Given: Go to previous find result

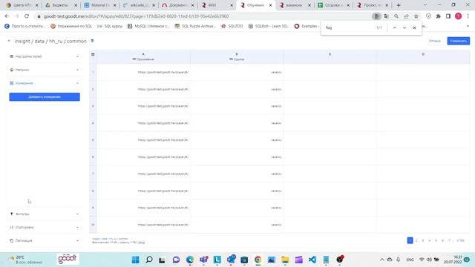Looking at the screenshot, I should (394, 27).
